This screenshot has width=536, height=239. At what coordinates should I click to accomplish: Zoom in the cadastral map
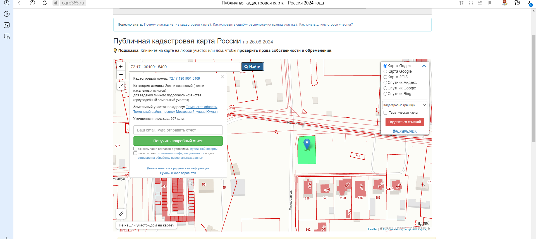tap(121, 66)
